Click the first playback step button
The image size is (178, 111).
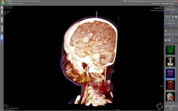pos(166,34)
